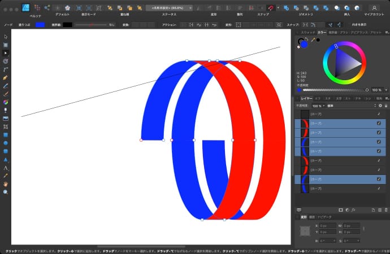Toggle visibility checkbox of the top layer

[x=379, y=113]
